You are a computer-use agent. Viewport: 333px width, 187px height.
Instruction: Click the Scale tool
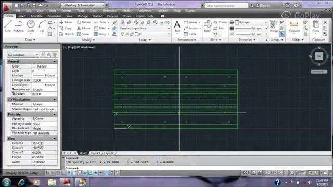(x=83, y=34)
